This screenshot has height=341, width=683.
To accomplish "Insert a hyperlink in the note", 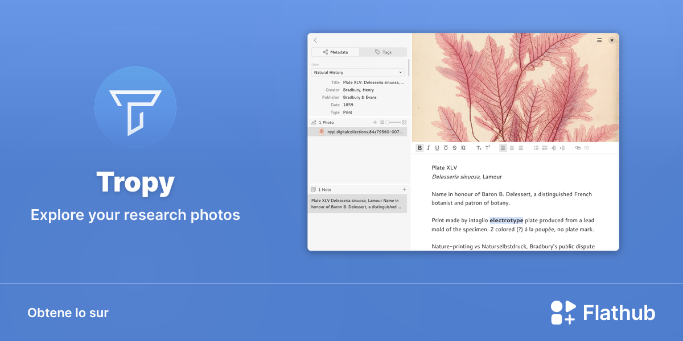I will 578,148.
